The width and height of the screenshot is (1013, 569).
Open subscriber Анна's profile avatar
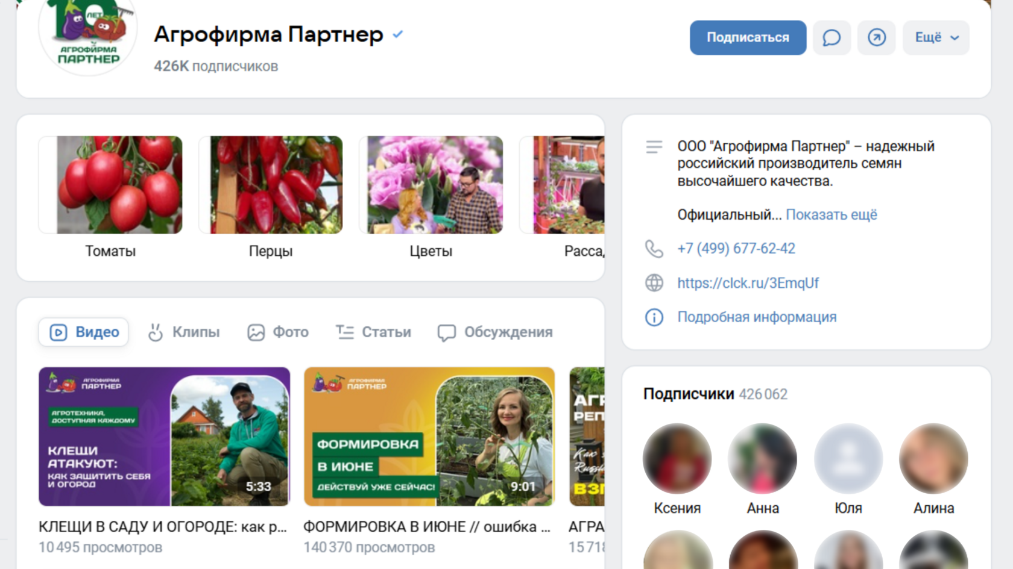click(763, 459)
